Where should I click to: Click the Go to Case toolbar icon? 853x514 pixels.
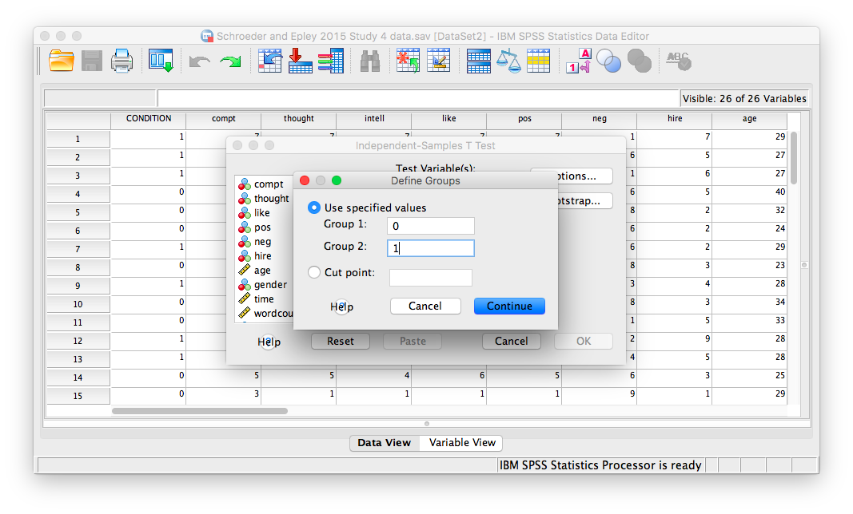[x=270, y=61]
